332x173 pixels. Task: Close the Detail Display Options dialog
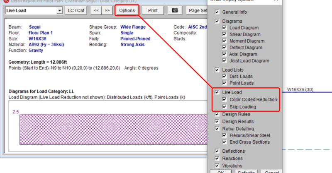pyautogui.click(x=276, y=1)
